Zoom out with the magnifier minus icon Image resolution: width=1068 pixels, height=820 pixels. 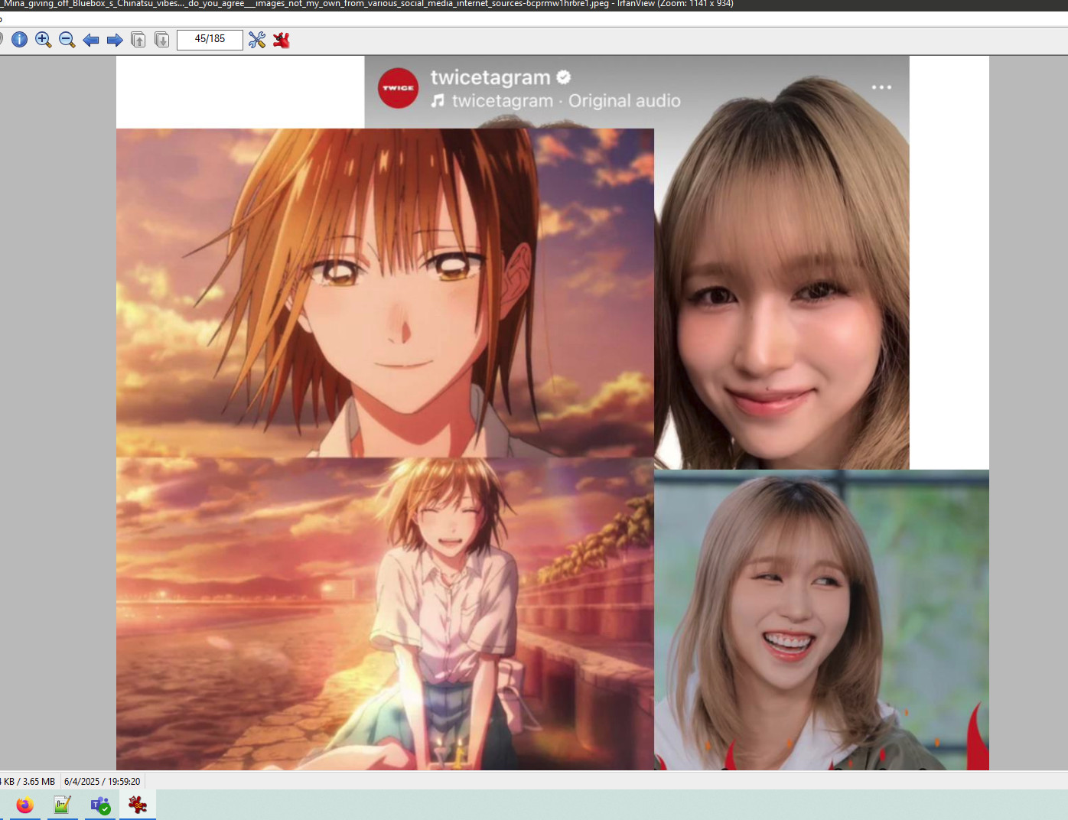67,40
